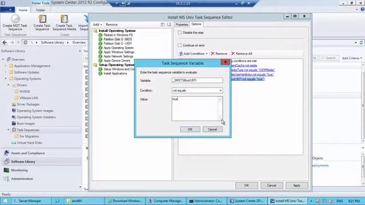
Task: Click Remove in editor toolbar
Action: [112, 24]
